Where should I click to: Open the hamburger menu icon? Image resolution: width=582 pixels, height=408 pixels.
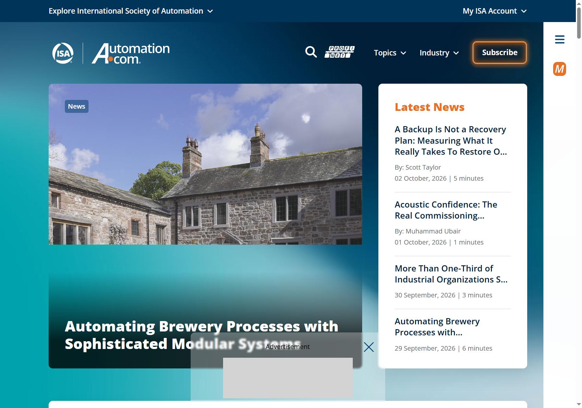pyautogui.click(x=560, y=40)
